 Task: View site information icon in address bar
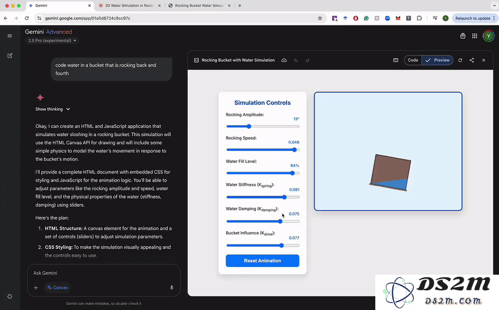point(39,18)
